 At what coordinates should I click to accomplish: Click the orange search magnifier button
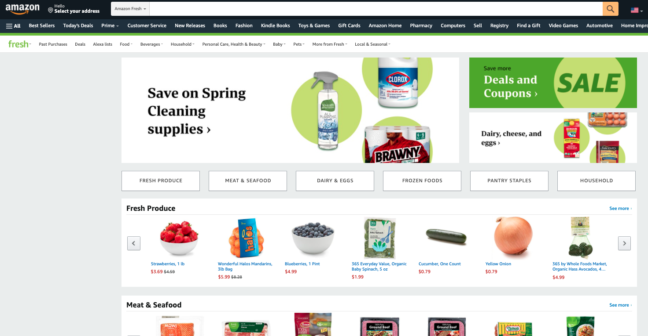pyautogui.click(x=610, y=9)
